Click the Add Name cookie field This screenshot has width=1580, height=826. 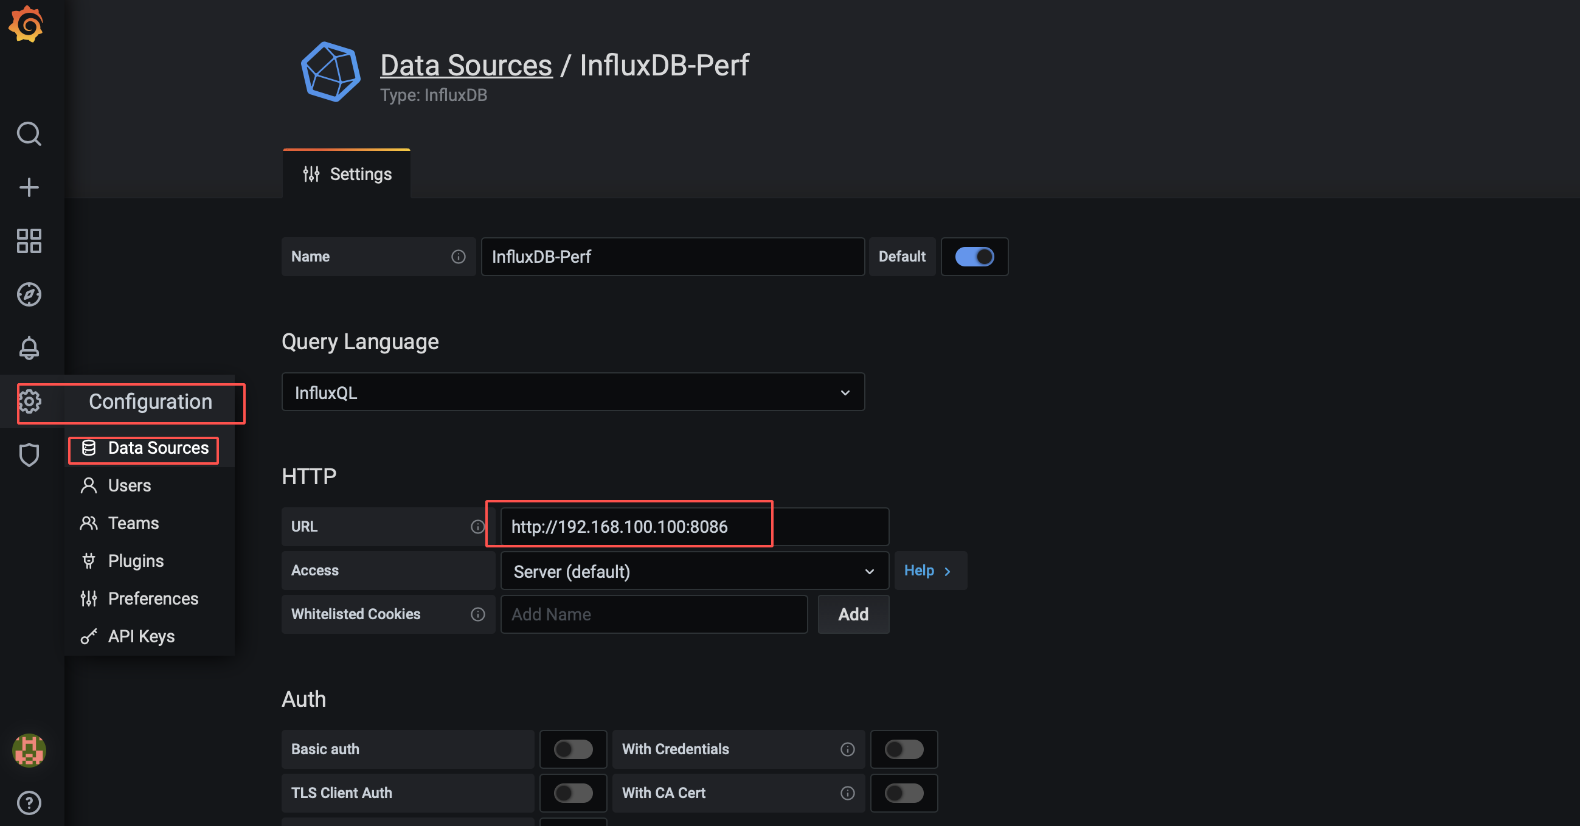tap(654, 614)
